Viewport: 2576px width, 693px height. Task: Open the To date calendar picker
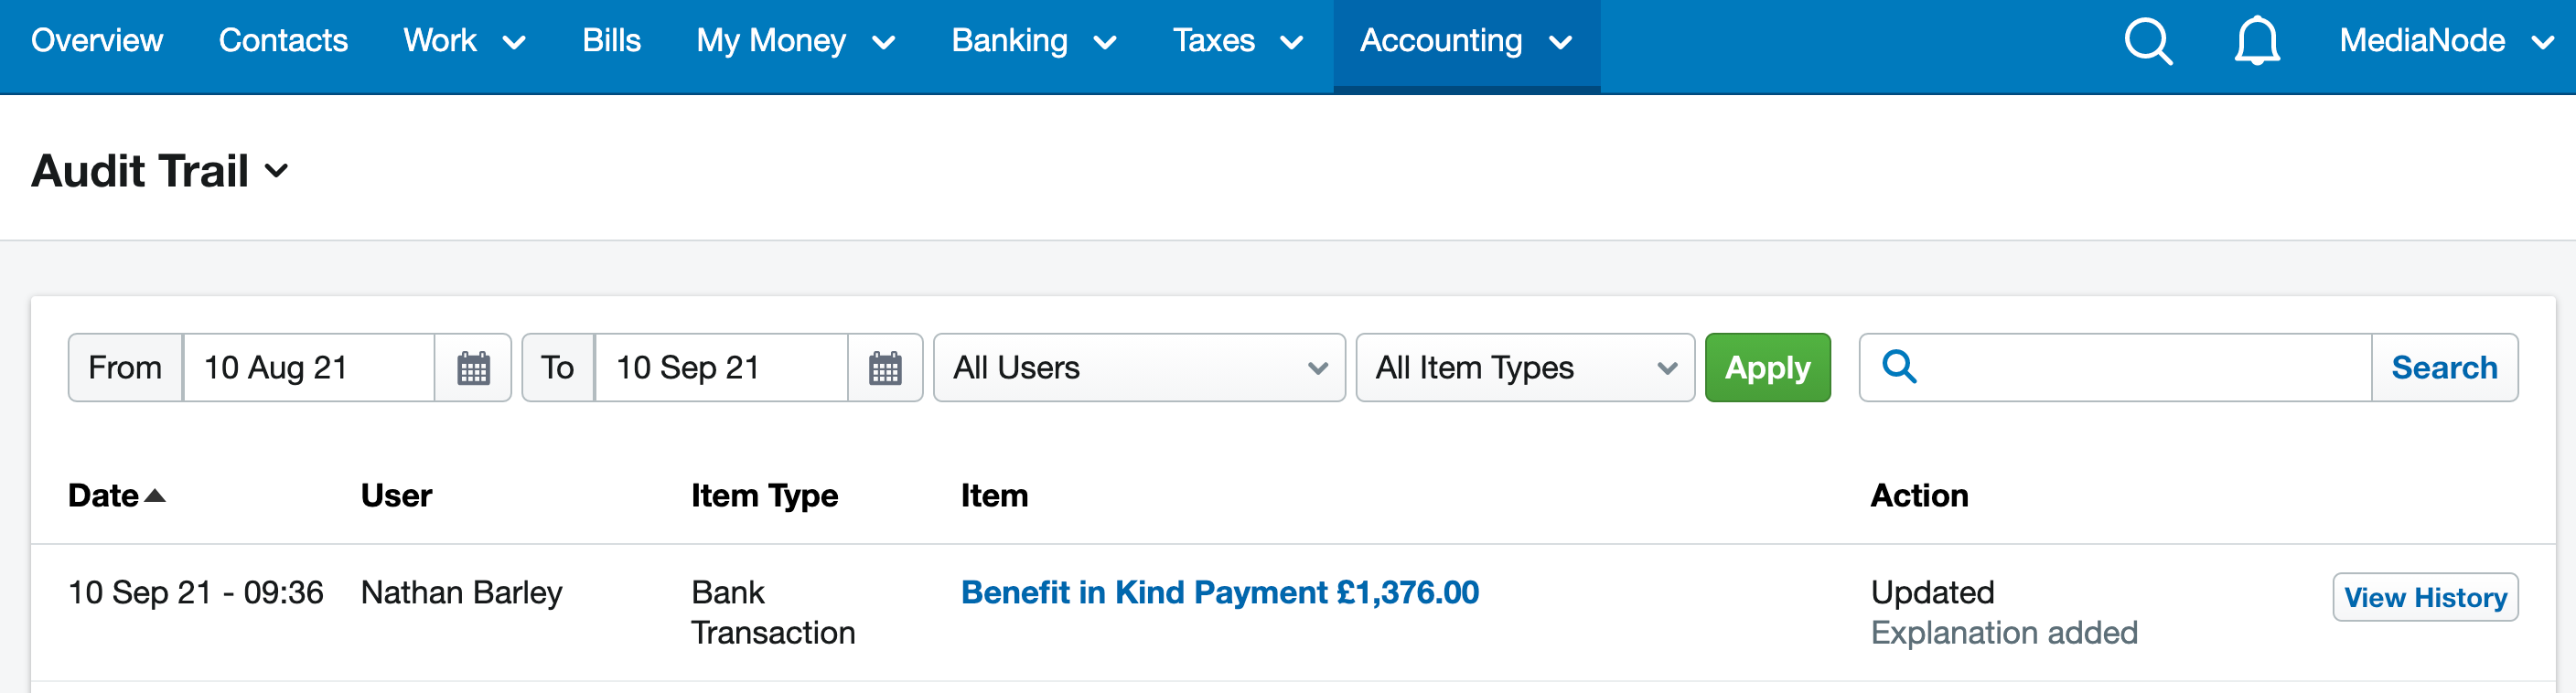(x=885, y=368)
